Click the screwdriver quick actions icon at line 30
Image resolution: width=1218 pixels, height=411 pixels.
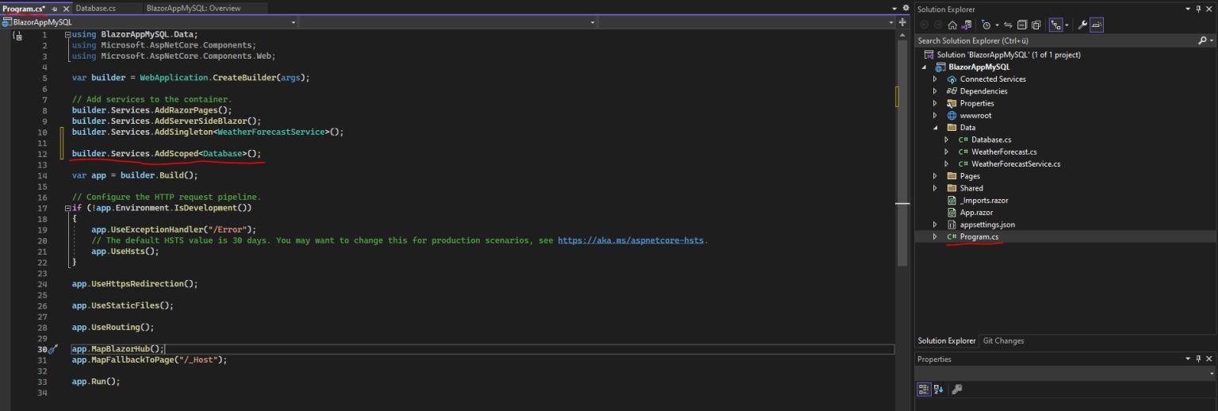pos(53,349)
